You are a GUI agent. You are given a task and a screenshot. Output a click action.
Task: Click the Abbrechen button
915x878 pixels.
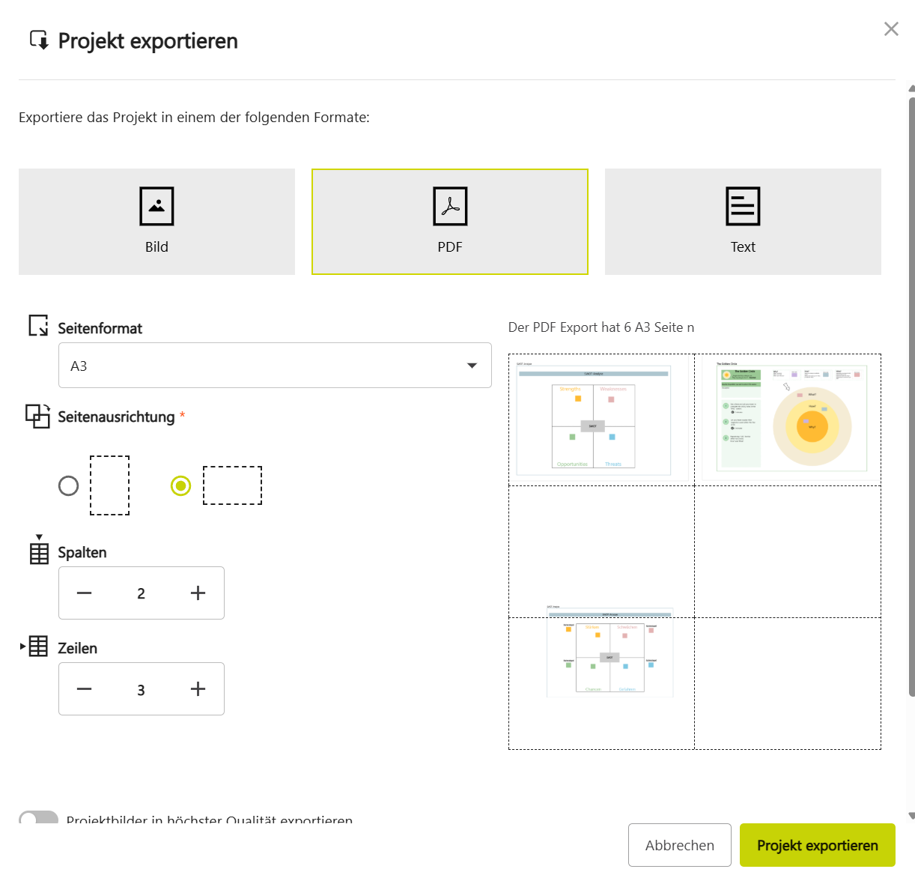click(679, 845)
